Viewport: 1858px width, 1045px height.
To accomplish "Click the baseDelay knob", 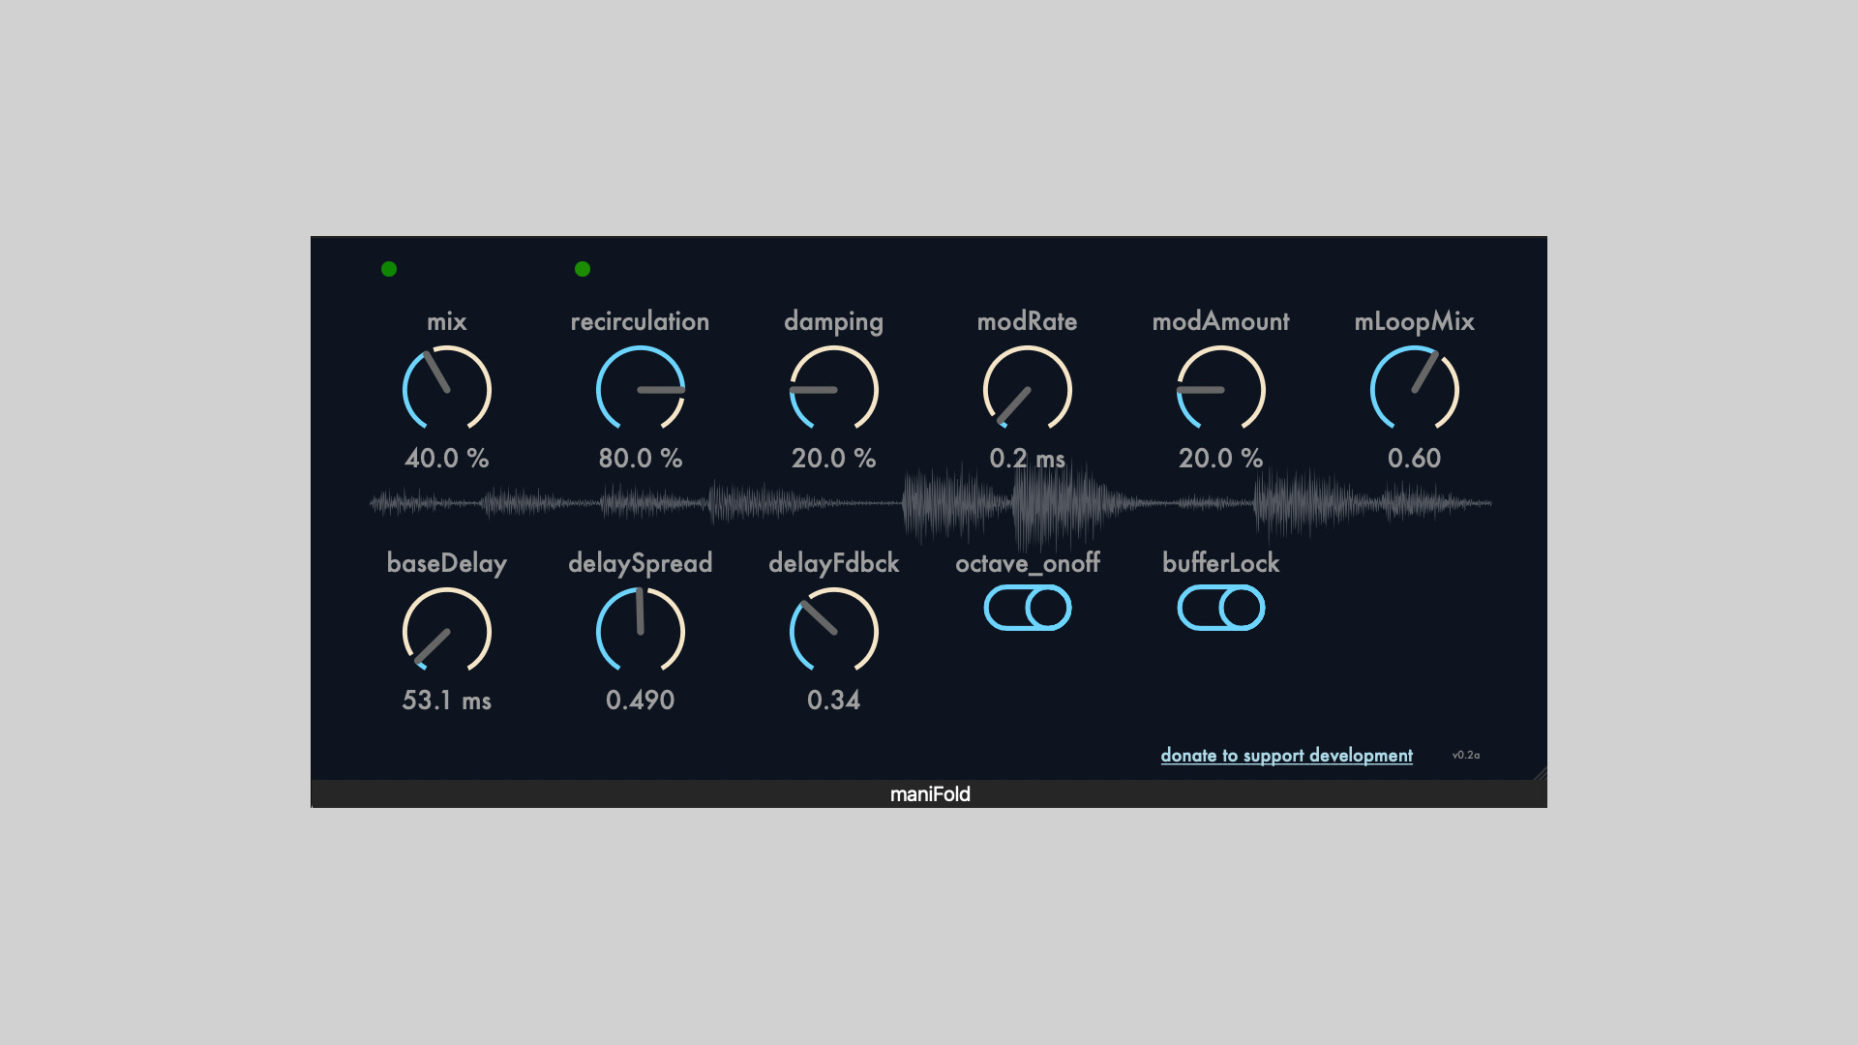I will (x=447, y=631).
